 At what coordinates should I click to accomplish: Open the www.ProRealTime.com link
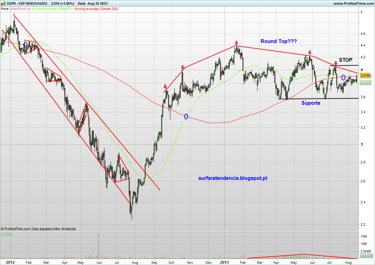(353, 3)
